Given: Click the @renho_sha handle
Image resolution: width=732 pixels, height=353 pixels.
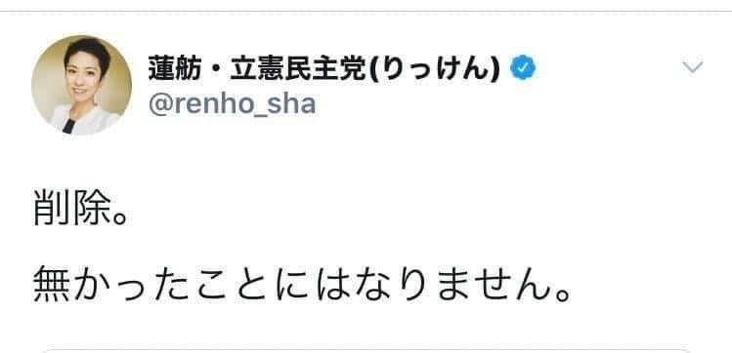Looking at the screenshot, I should pyautogui.click(x=232, y=104).
